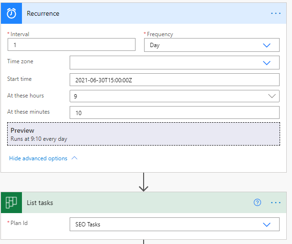Open the Frequency dropdown showing Day
This screenshot has height=244, width=292.
tap(212, 45)
